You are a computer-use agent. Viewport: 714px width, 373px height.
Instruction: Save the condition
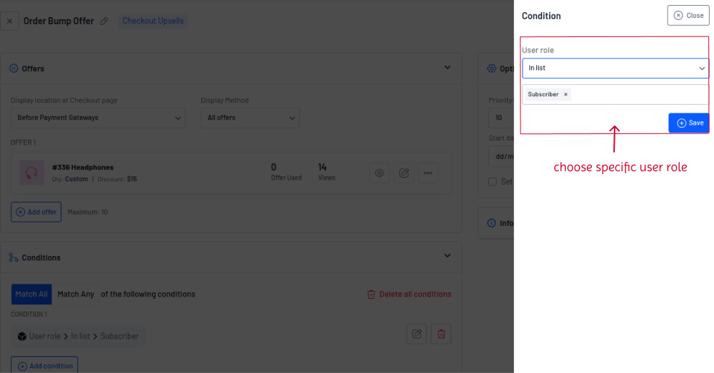[688, 123]
